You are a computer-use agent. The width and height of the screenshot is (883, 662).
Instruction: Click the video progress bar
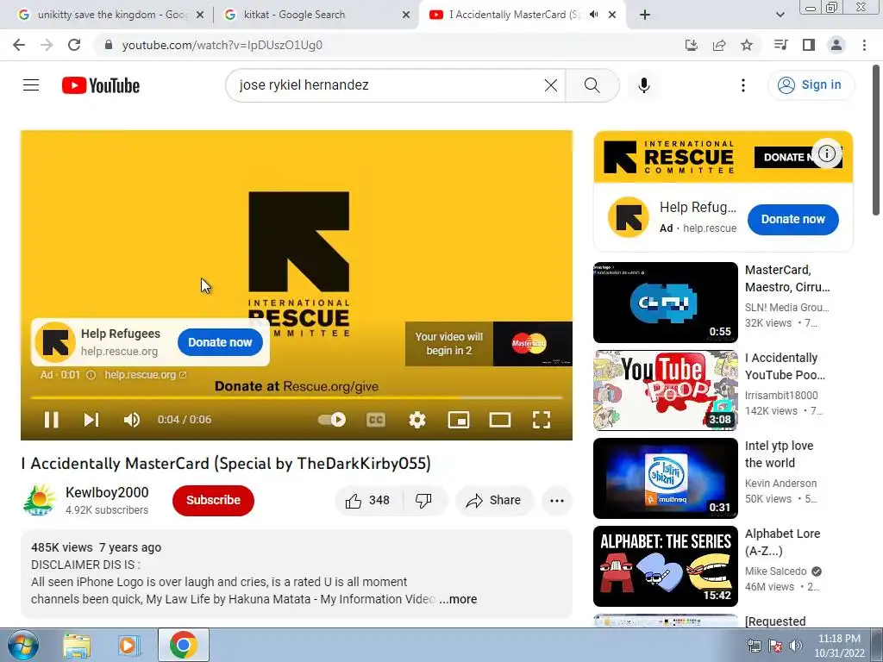point(297,397)
